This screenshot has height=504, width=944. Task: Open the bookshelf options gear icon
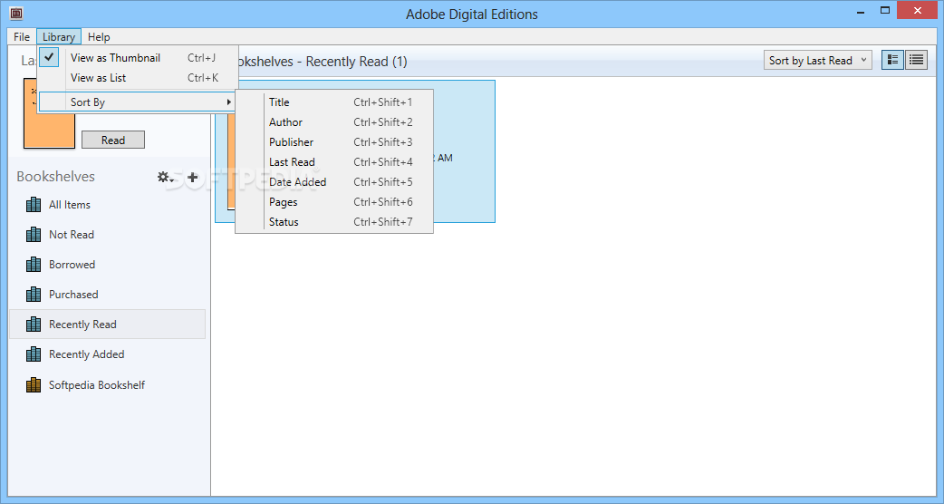tap(166, 177)
